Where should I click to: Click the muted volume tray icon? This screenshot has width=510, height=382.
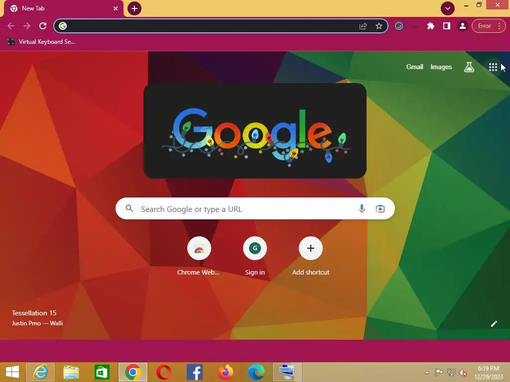pyautogui.click(x=463, y=373)
